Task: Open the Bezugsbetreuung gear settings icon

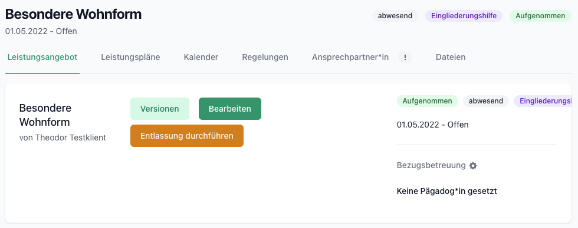Action: tap(473, 166)
